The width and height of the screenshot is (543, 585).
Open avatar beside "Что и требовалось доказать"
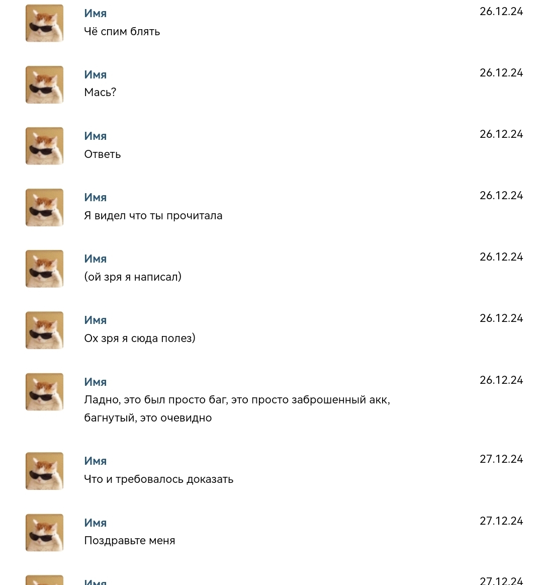click(45, 471)
